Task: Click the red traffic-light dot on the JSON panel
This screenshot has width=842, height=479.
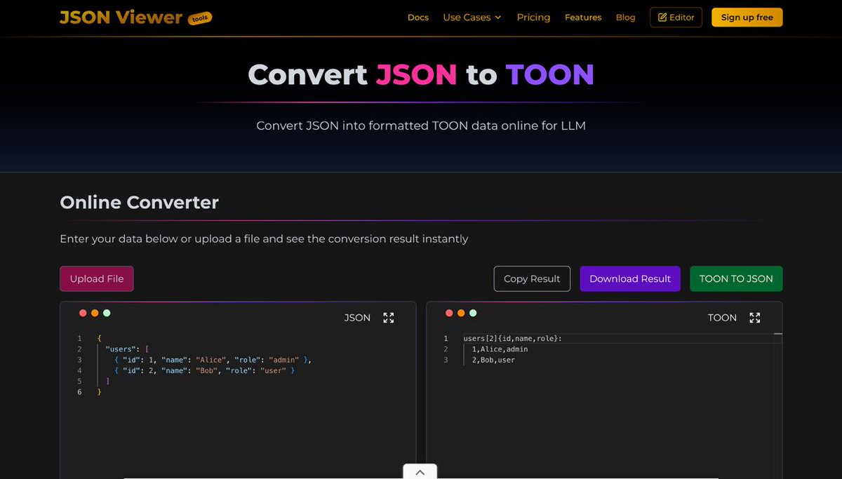Action: tap(82, 313)
